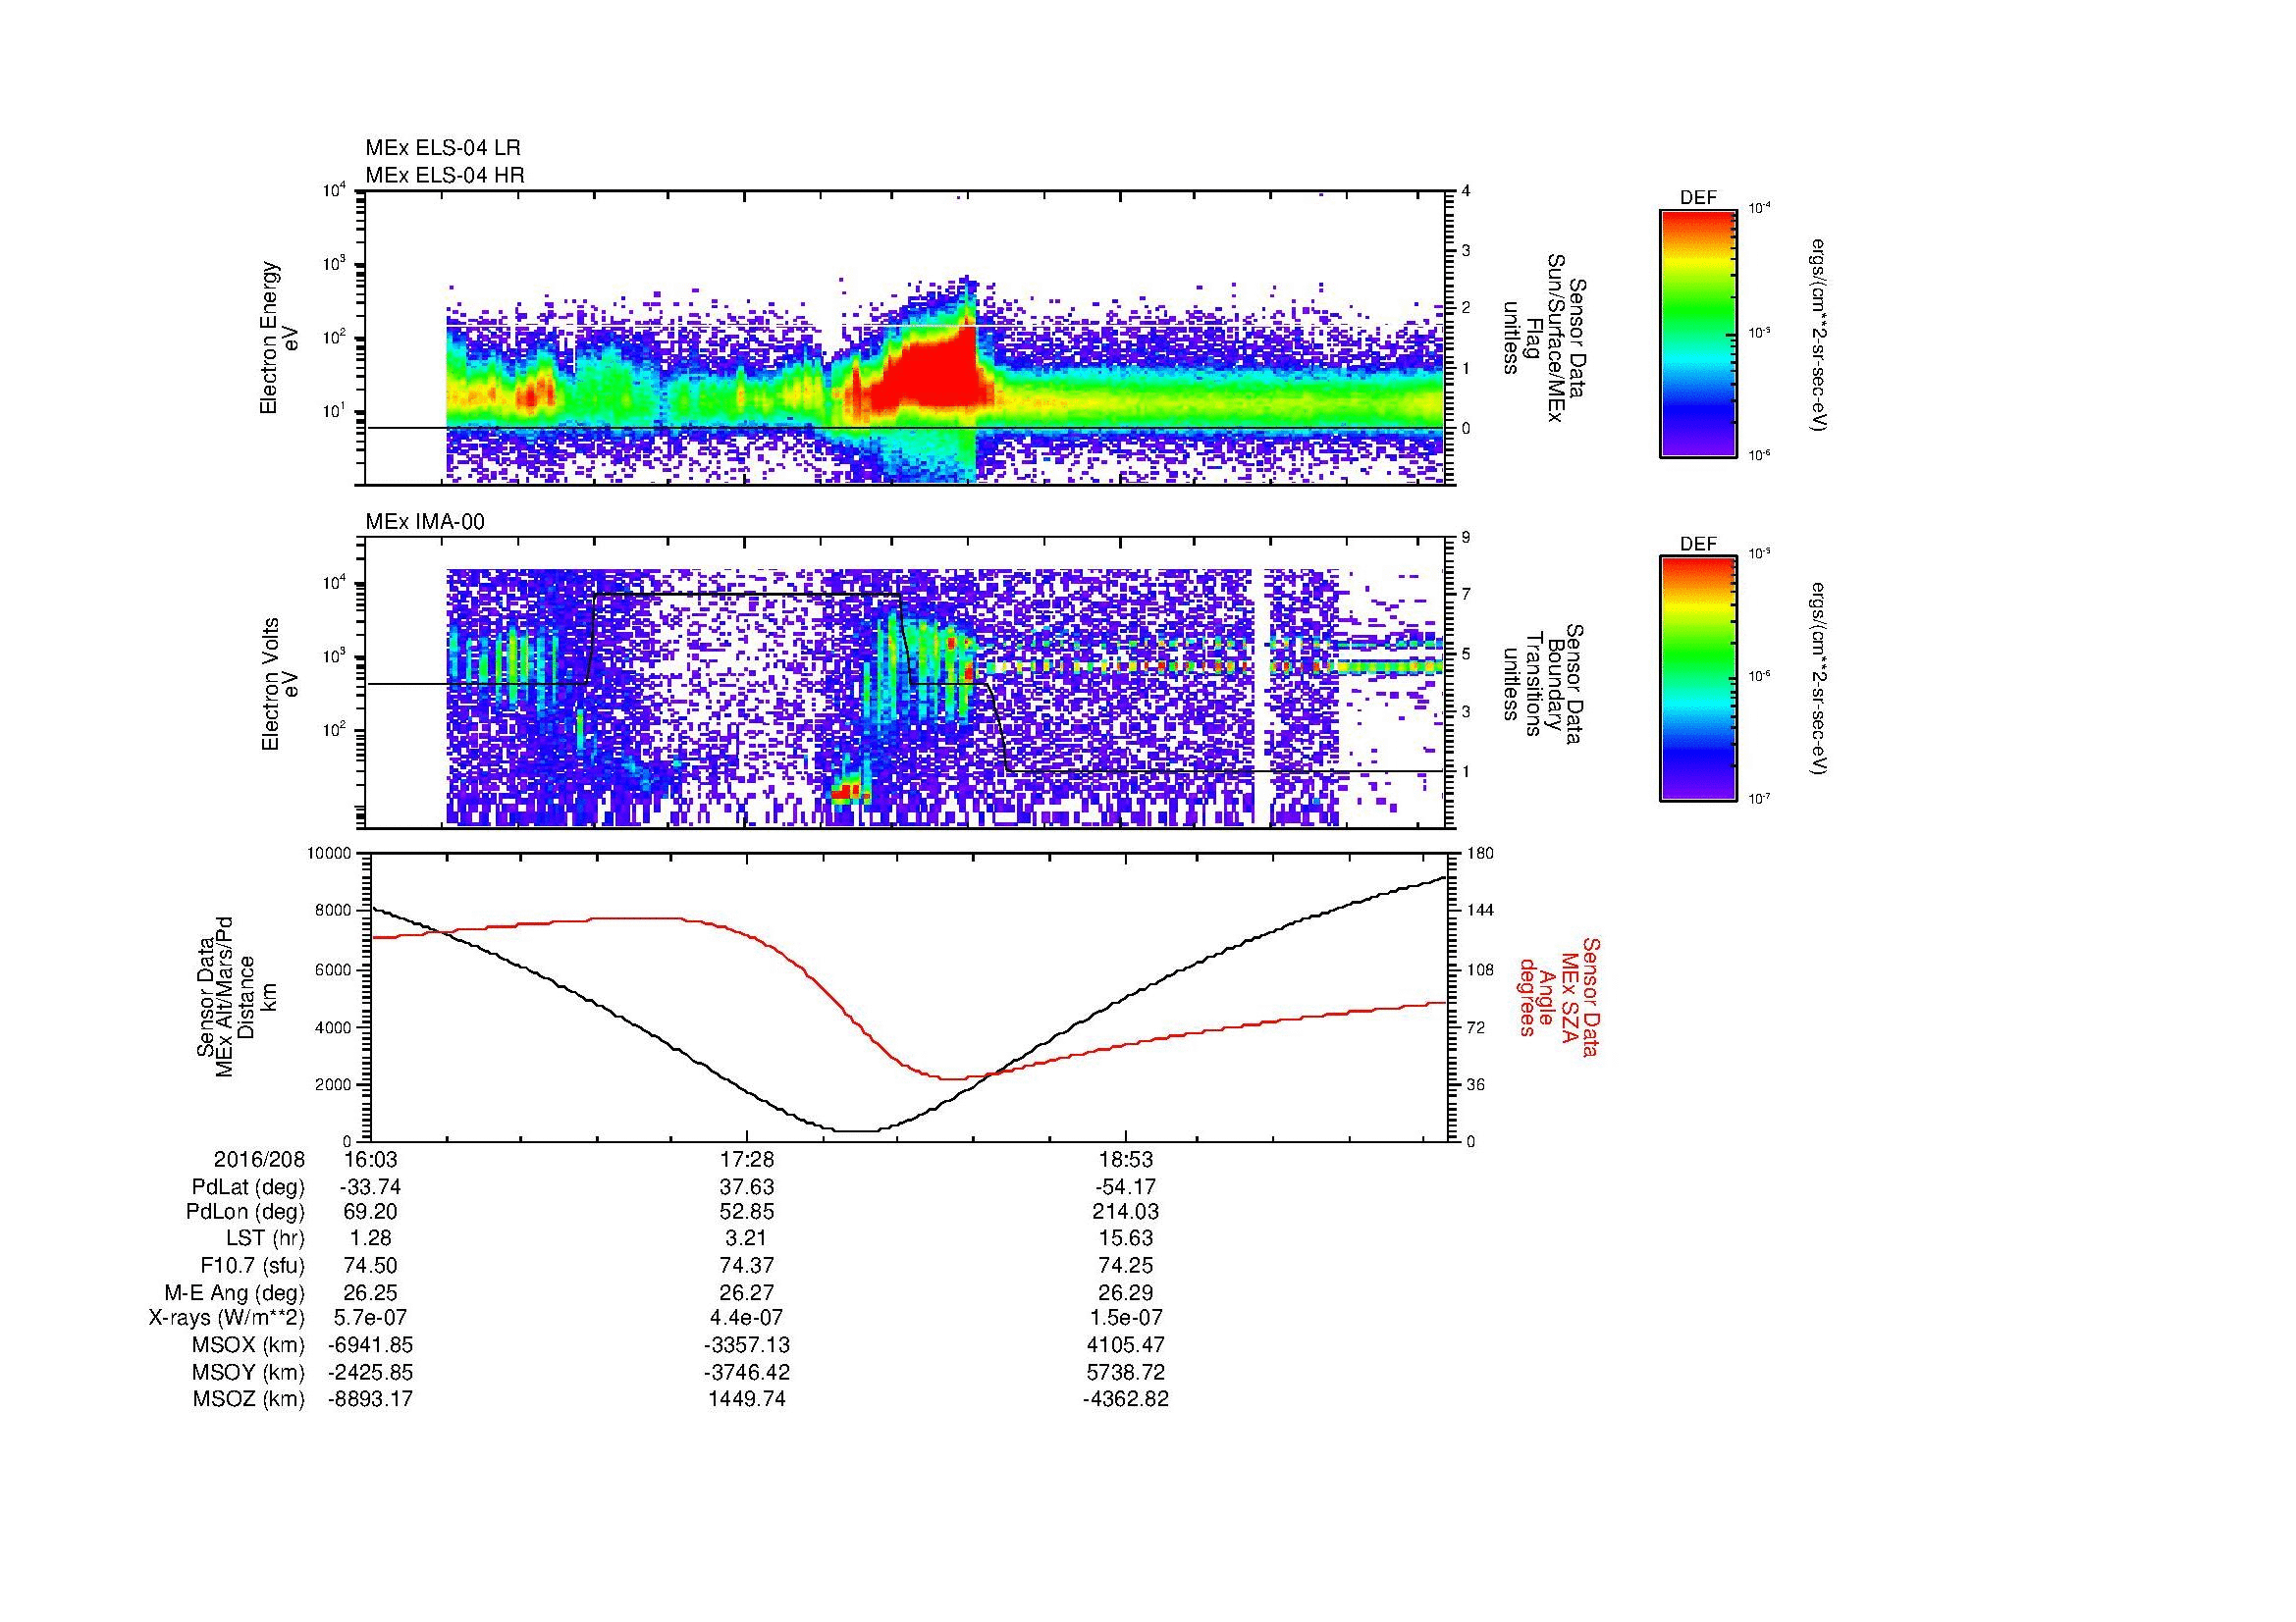Screen dimensions: 2296x1622
Task: Click the MSOY value -2425.85
Action: 370,1372
